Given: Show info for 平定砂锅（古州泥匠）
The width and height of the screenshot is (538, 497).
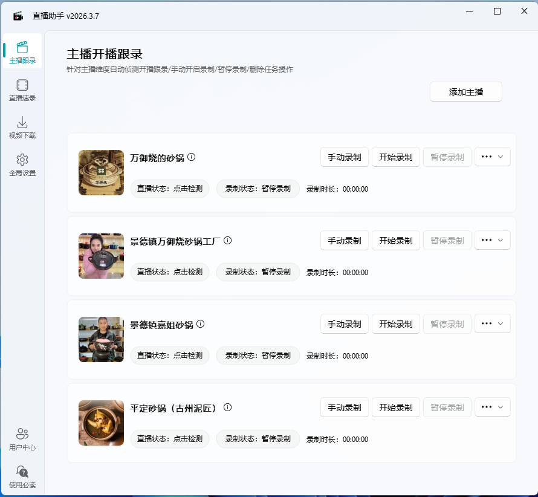Looking at the screenshot, I should (227, 407).
